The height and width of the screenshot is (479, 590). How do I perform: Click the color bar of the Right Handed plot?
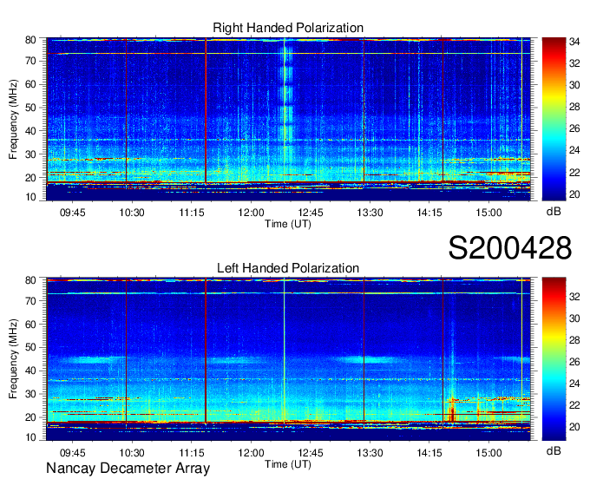(x=554, y=119)
